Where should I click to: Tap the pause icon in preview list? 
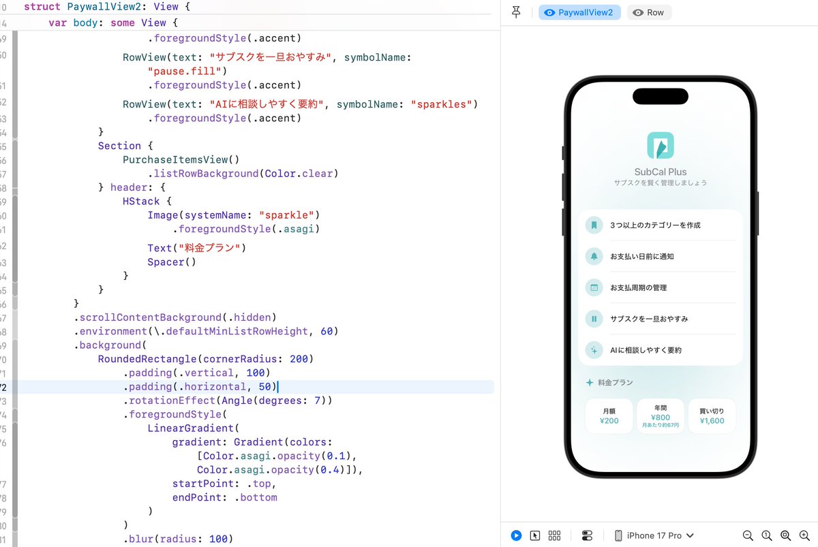(x=594, y=319)
